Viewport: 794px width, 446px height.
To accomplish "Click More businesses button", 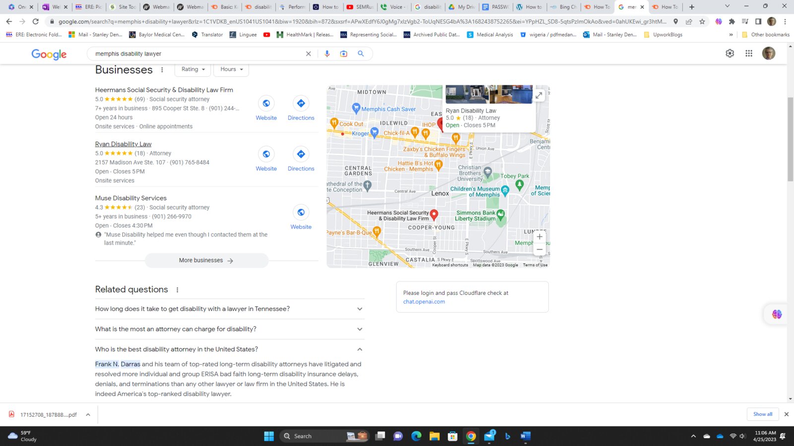I will (206, 260).
